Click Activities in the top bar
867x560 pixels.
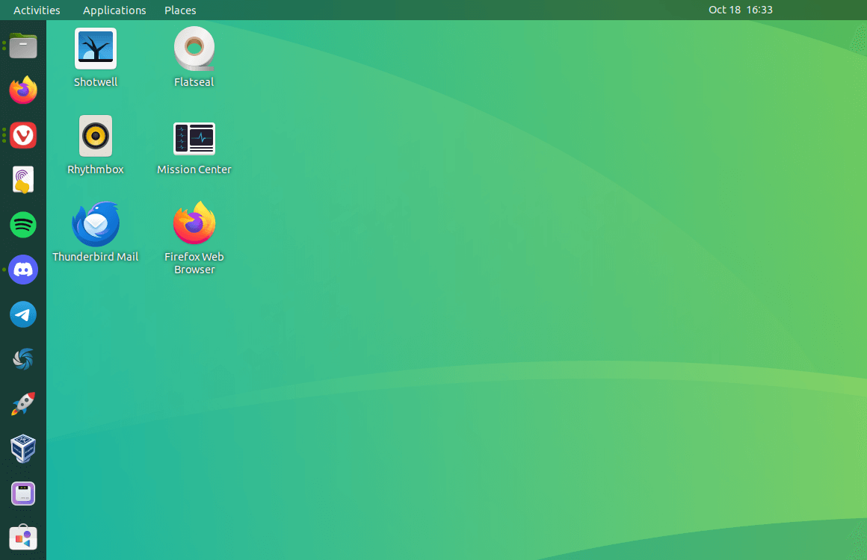[x=37, y=10]
